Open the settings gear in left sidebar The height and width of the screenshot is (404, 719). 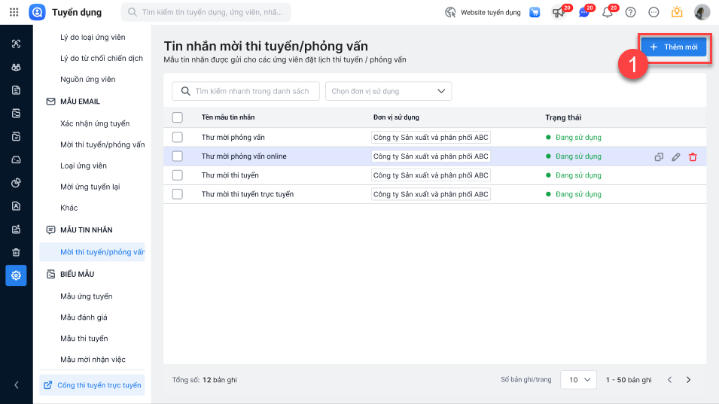(x=16, y=275)
